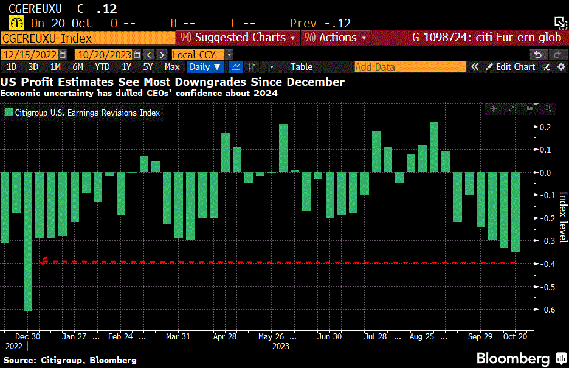Click the '-0.6' y-axis value label
Screen dimensions: 569x368
coord(548,310)
